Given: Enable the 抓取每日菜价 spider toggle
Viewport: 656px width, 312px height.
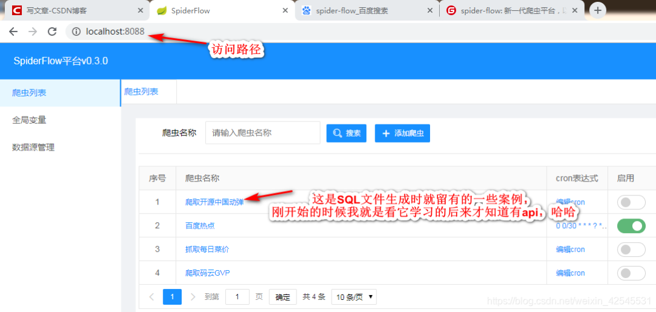Looking at the screenshot, I should tap(631, 249).
